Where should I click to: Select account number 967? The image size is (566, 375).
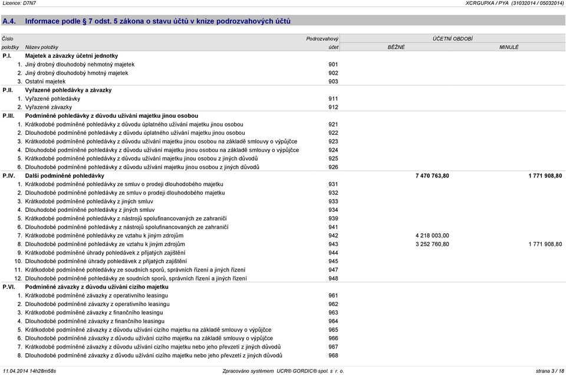[x=333, y=347]
